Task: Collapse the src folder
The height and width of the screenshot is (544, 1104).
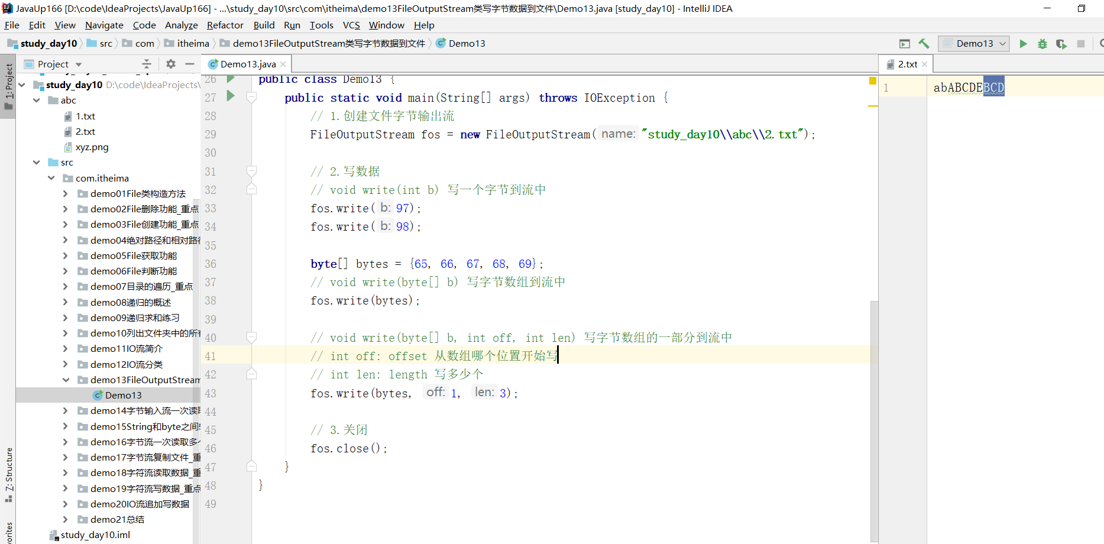Action: tap(37, 163)
